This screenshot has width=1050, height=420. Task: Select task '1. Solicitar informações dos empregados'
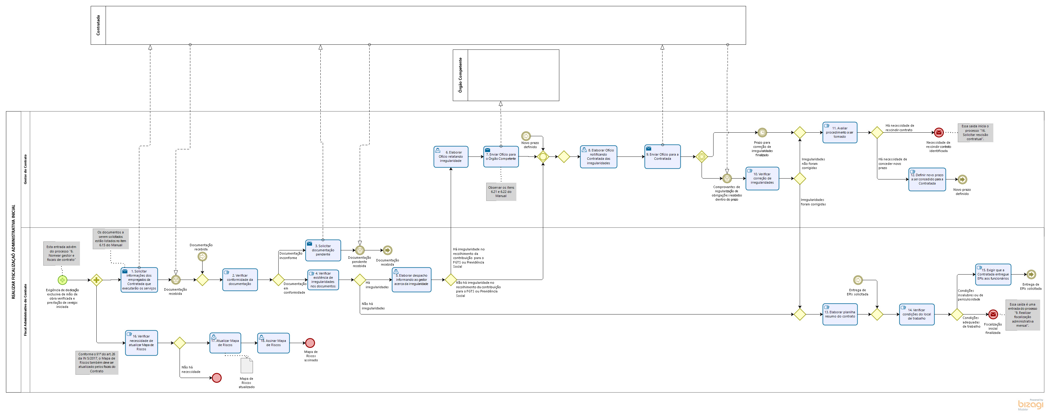[139, 280]
